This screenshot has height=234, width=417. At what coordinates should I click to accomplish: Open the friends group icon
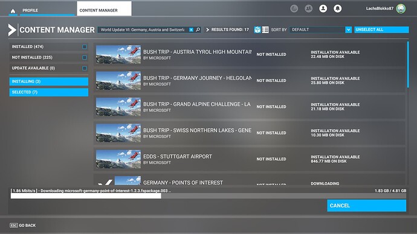(308, 8)
